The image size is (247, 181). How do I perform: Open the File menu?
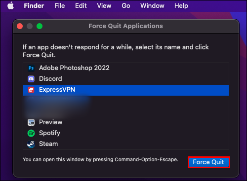tap(60, 6)
